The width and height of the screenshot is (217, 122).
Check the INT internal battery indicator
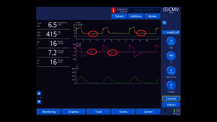pyautogui.click(x=174, y=111)
